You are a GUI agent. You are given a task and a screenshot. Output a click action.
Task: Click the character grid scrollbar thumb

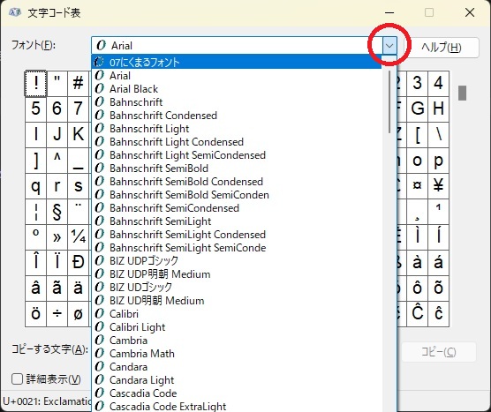click(x=462, y=93)
